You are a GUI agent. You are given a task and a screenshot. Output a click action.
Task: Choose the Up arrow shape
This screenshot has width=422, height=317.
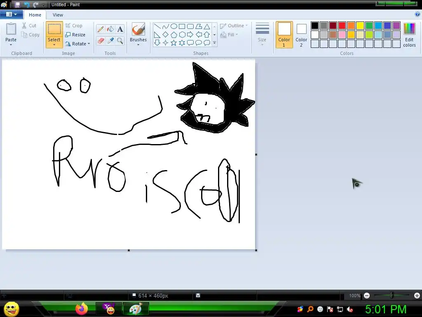coord(207,35)
